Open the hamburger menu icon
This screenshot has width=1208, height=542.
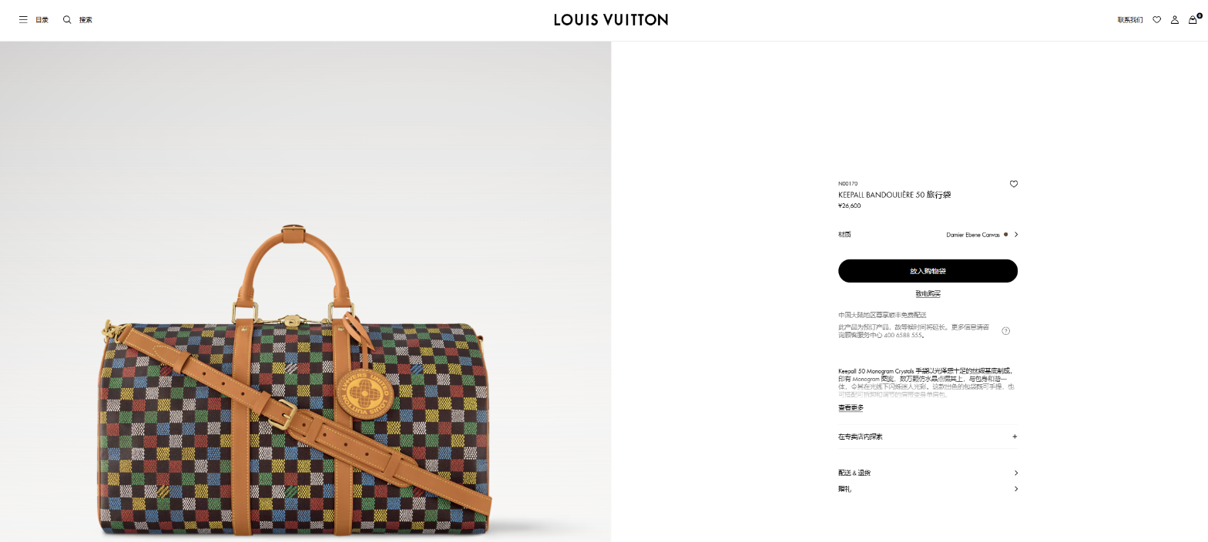pos(23,20)
